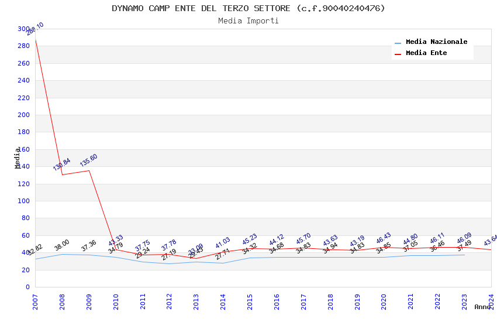Click the 130.84 data label
Image resolution: width=497 pixels, height=322 pixels.
tap(61, 165)
